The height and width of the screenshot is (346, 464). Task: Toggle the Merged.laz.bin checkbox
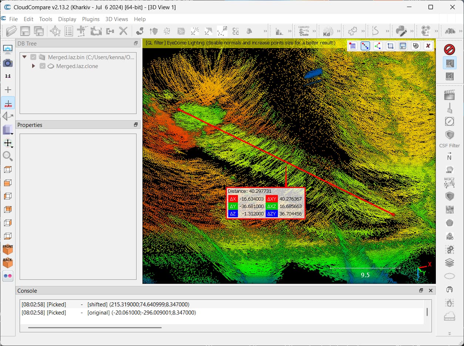34,57
